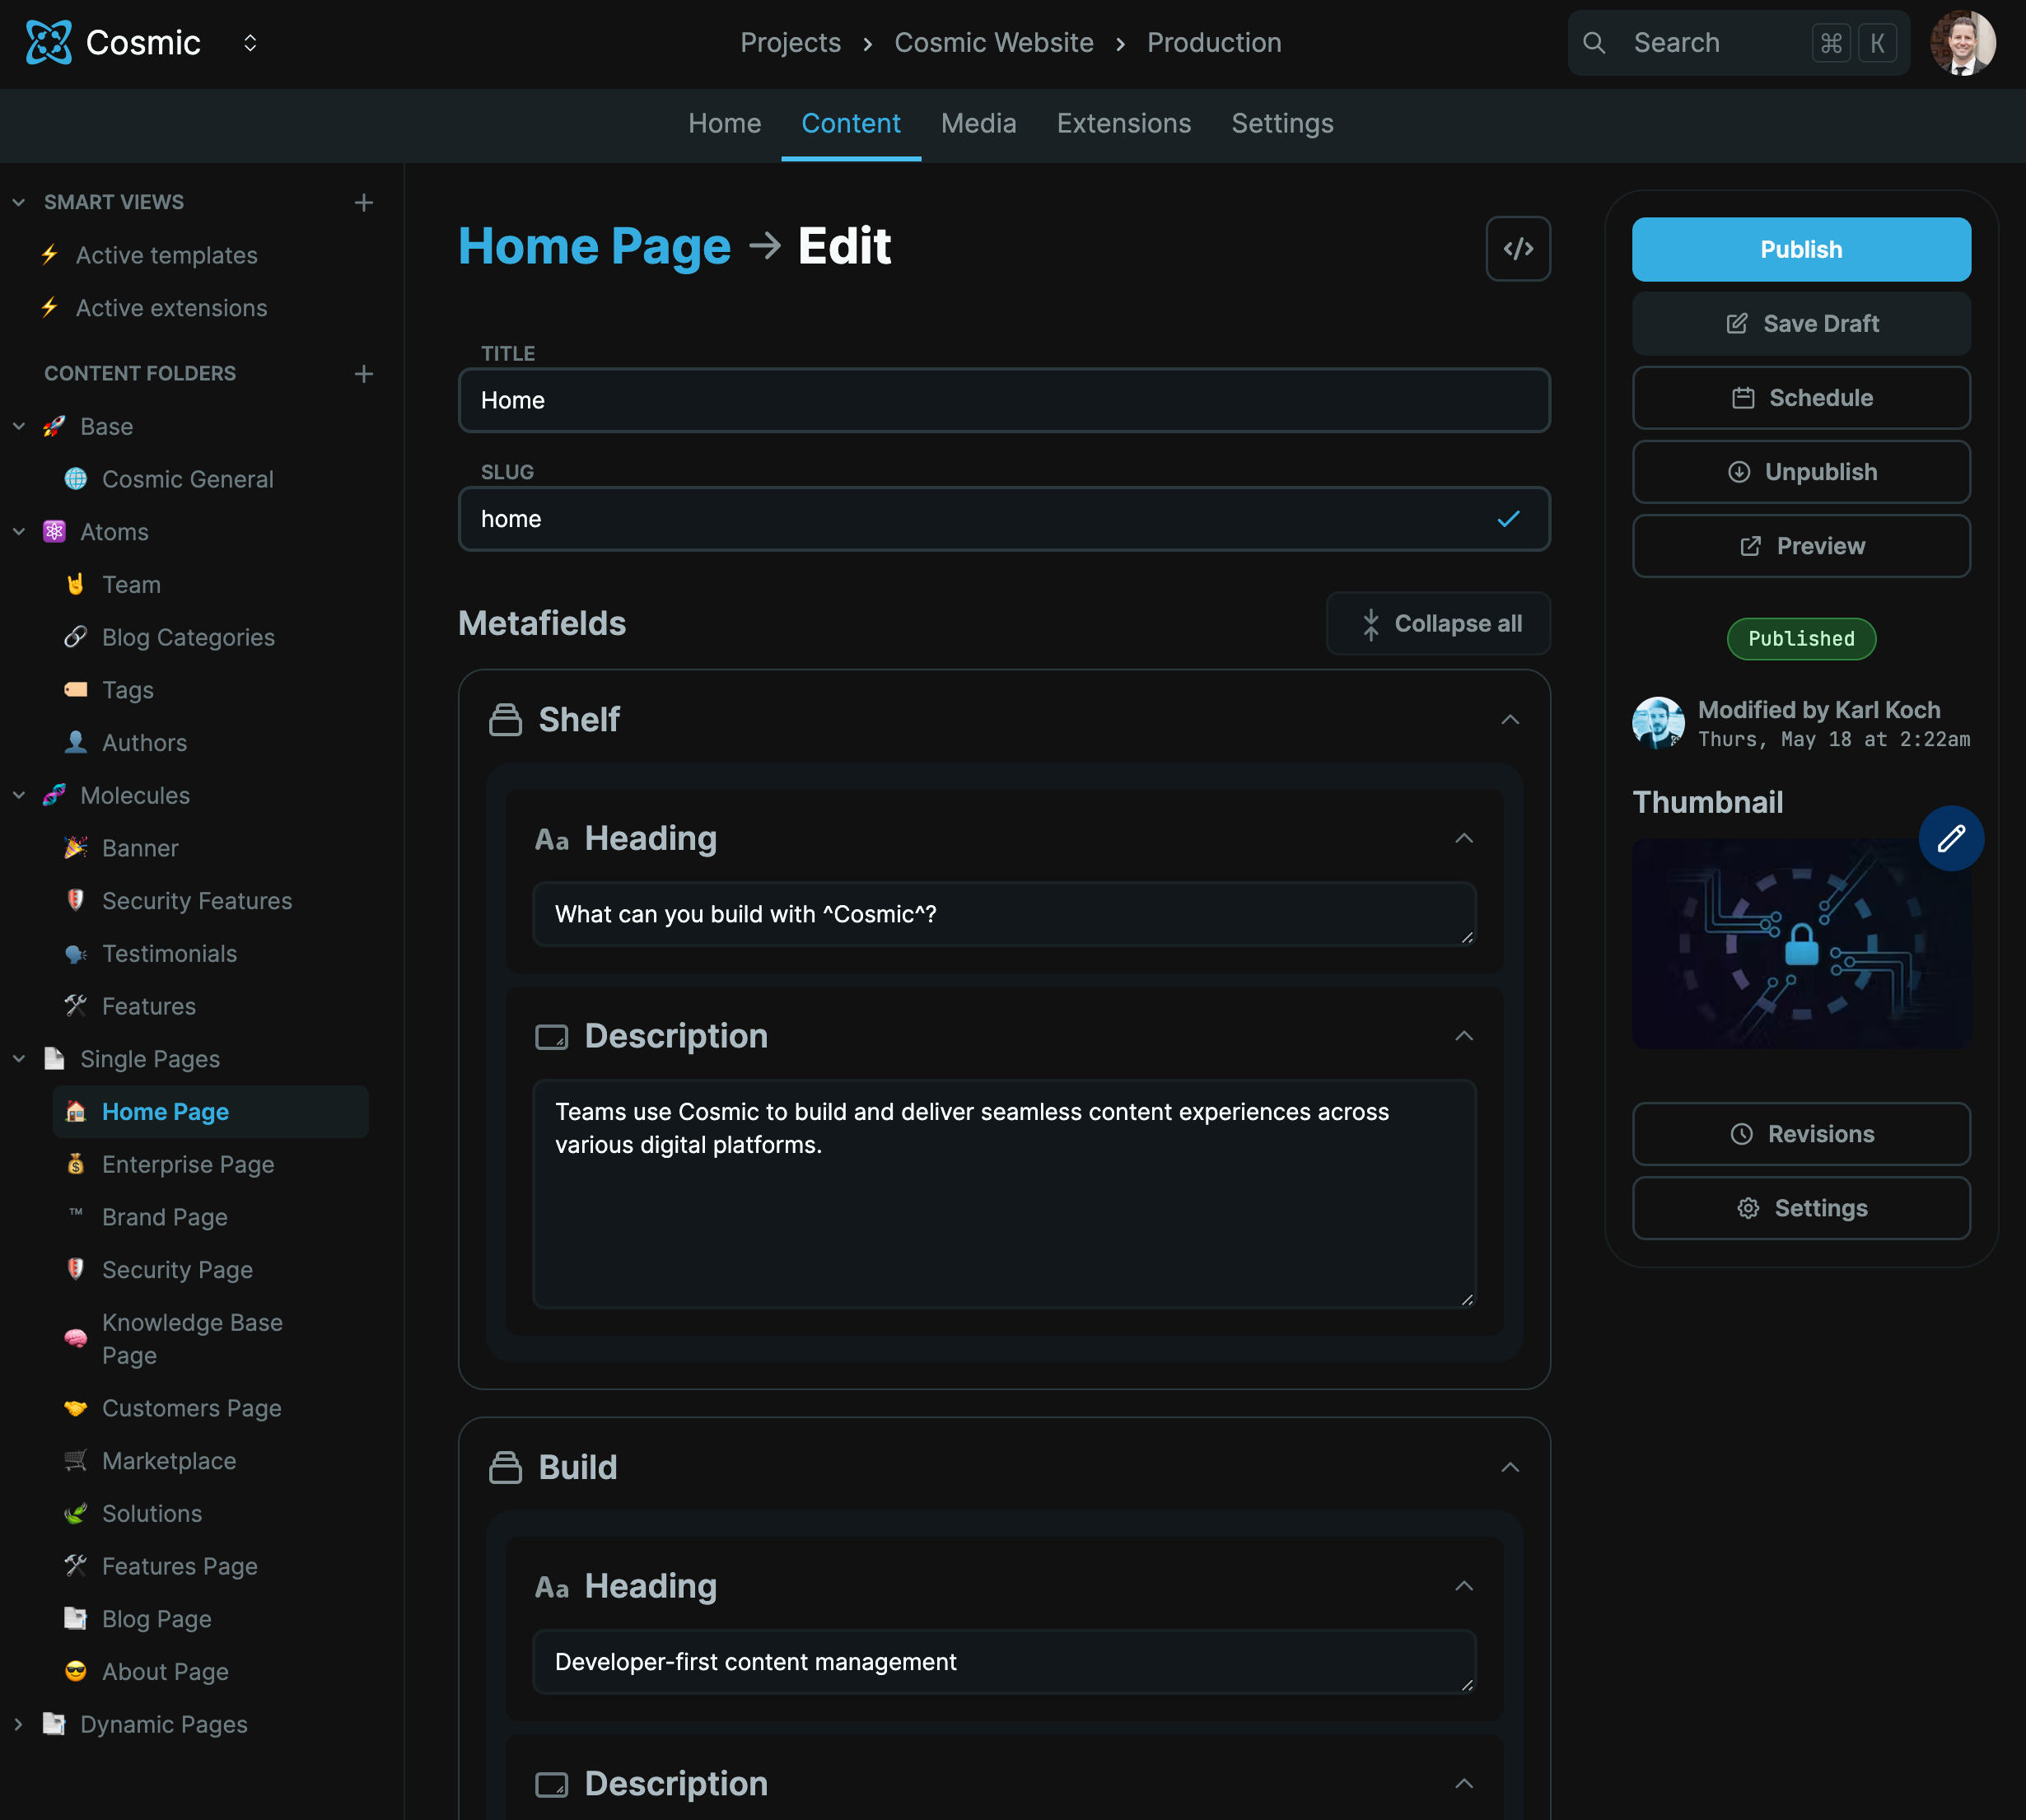Image resolution: width=2026 pixels, height=1820 pixels.
Task: Click the Shelf metafield parent icon
Action: click(x=505, y=719)
